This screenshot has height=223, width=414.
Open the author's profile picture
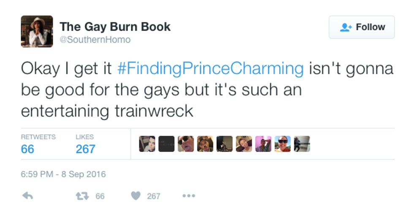[37, 32]
